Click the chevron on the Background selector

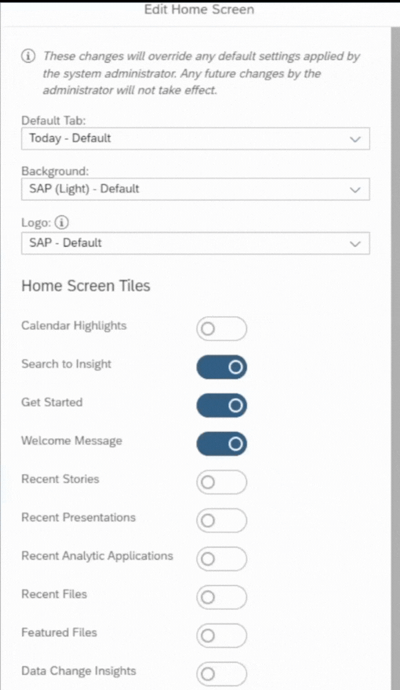(356, 189)
